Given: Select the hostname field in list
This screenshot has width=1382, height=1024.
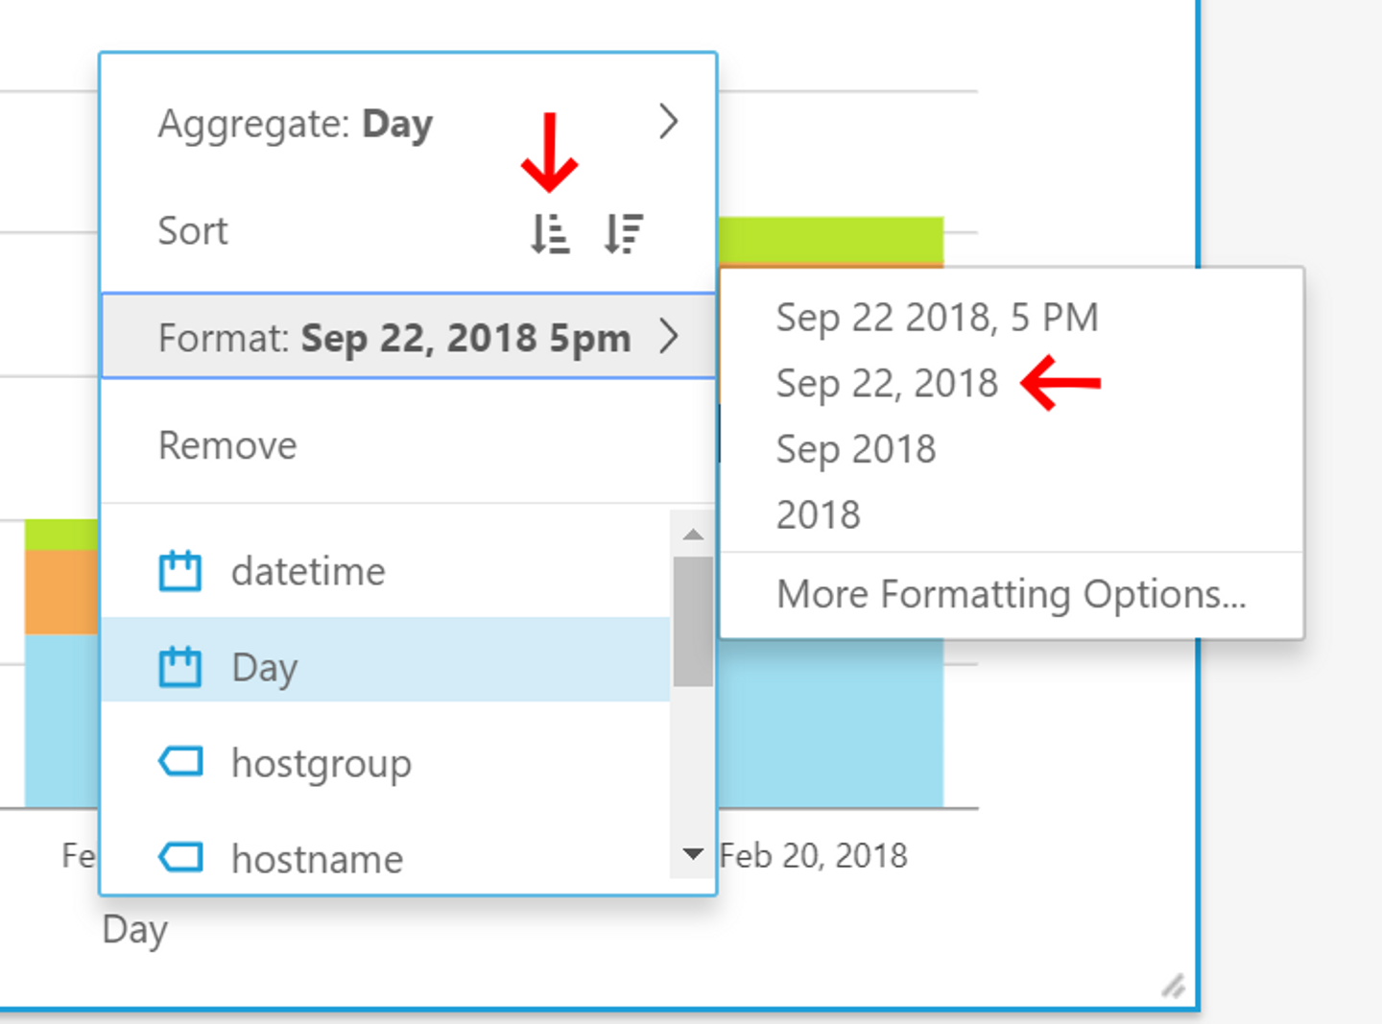Looking at the screenshot, I should pyautogui.click(x=317, y=858).
